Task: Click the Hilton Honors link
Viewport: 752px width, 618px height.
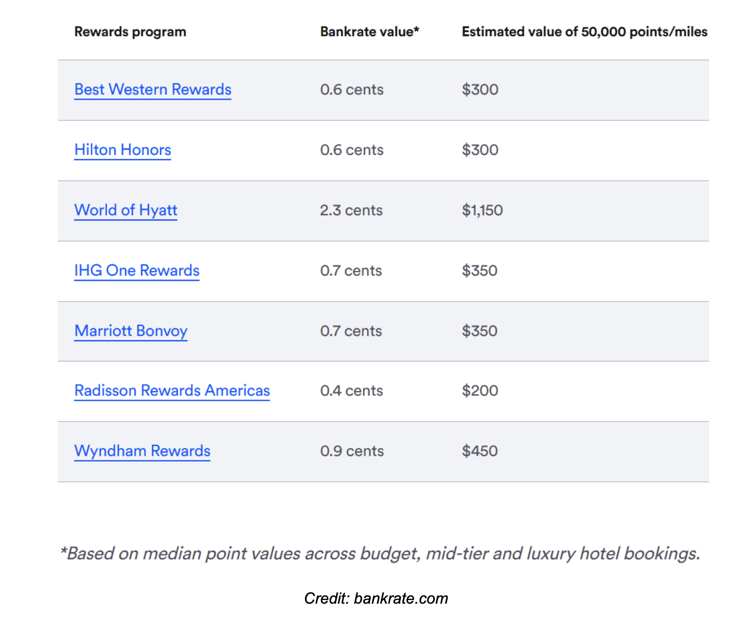Action: point(123,150)
